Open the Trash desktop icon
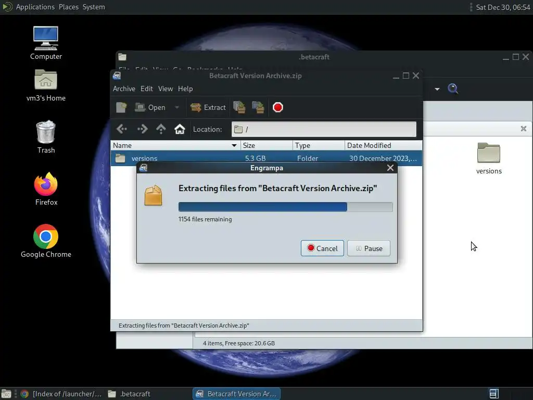 (x=46, y=137)
